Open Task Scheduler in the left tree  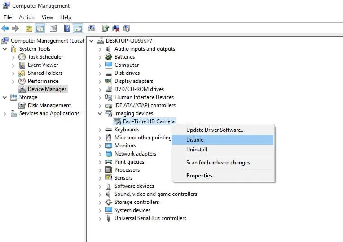45,57
